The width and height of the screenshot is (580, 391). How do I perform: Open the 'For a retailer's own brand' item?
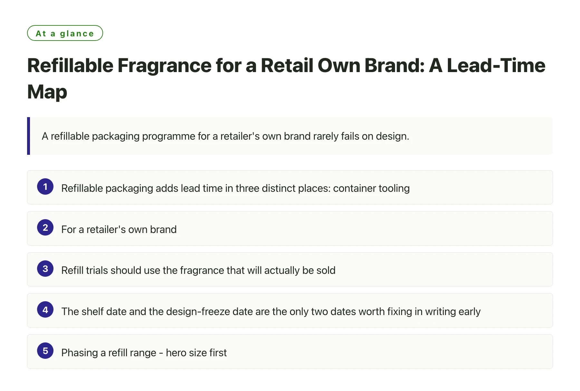point(290,228)
